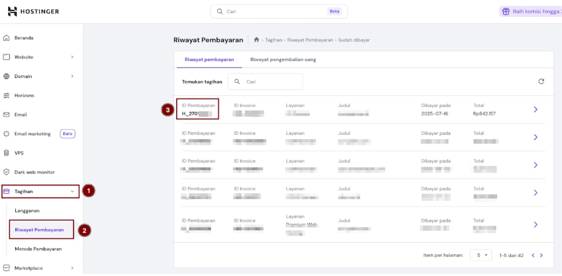Open details of payment dated 2025-07-16

click(x=535, y=110)
